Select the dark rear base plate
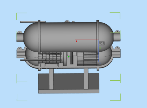This screenshot has height=108, width=147. [69, 81]
